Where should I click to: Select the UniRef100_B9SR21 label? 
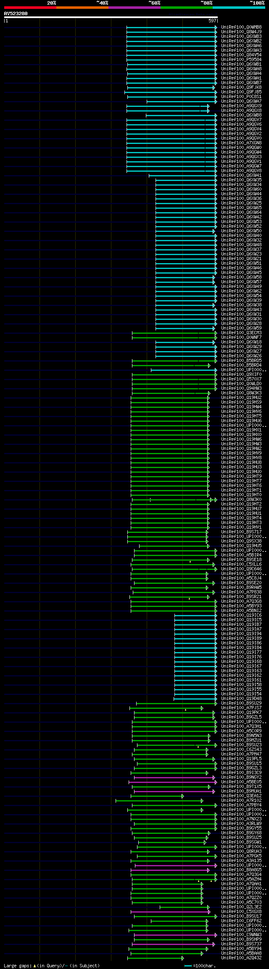(x=241, y=597)
